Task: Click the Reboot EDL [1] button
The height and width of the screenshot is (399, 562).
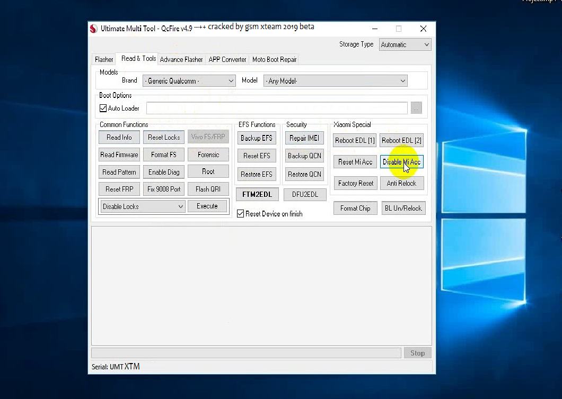Action: (355, 140)
